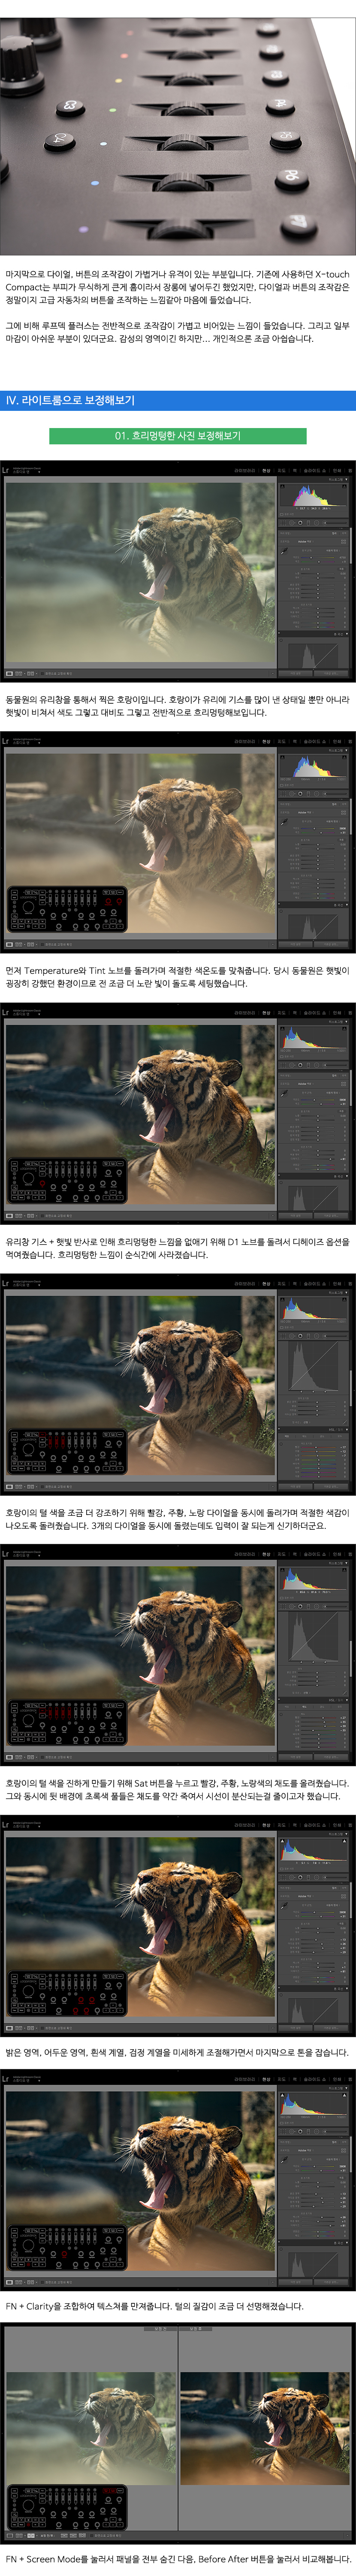This screenshot has height=2576, width=356.
Task: Select caption starting FN + Clarity을 조합하여
Action: pos(154,2306)
